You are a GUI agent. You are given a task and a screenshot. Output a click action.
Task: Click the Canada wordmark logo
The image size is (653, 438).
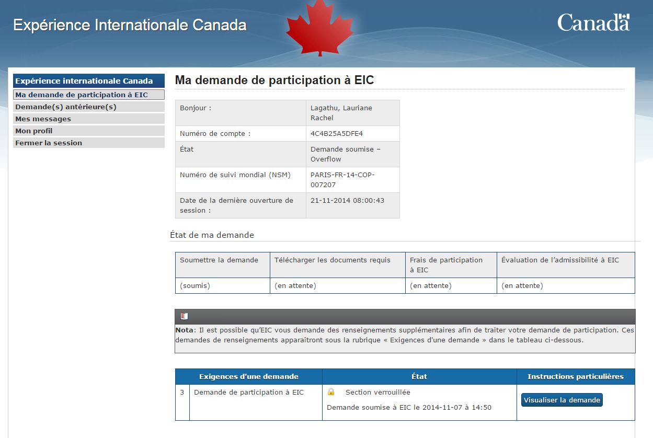[x=593, y=23]
